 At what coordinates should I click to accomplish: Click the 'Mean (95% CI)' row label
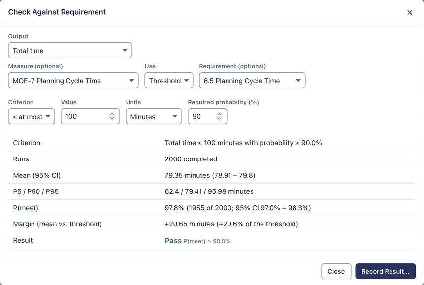pyautogui.click(x=37, y=175)
